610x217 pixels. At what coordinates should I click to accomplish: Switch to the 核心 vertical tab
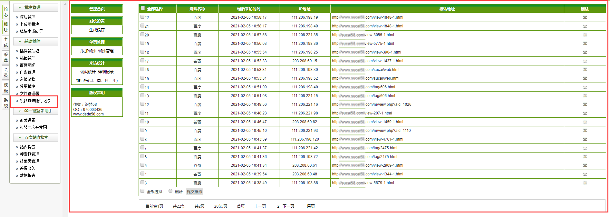(6, 12)
